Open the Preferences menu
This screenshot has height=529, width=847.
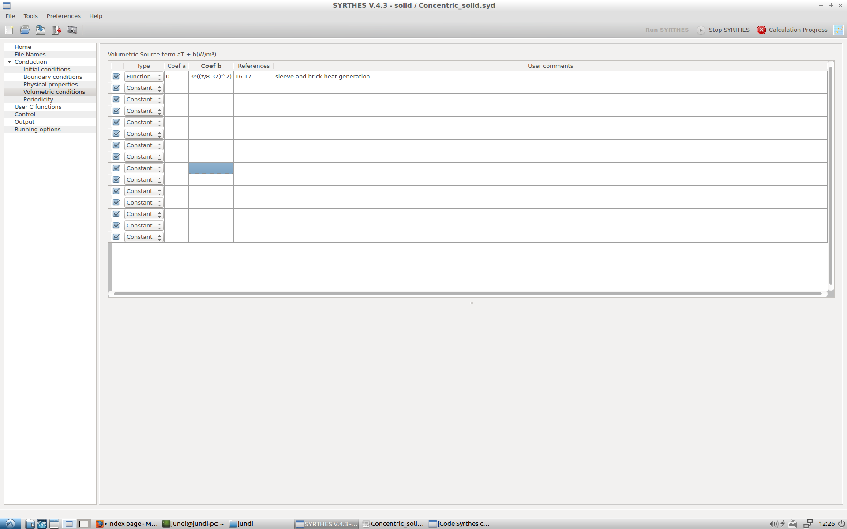(64, 16)
